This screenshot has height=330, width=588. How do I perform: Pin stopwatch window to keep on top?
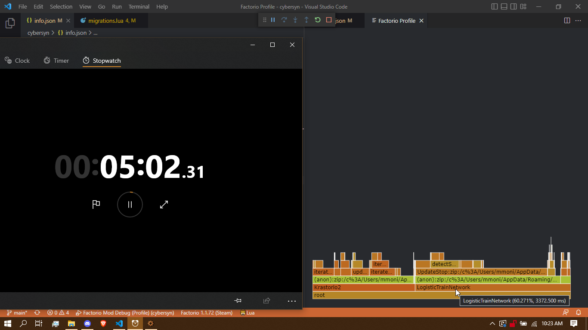pyautogui.click(x=238, y=301)
